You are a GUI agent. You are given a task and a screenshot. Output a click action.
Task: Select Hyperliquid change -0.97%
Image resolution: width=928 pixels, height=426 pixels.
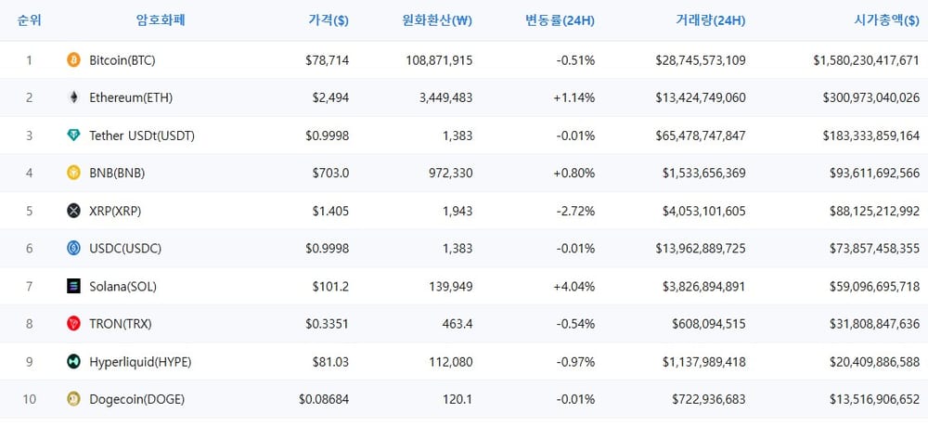(x=575, y=362)
